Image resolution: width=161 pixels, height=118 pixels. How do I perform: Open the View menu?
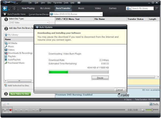(43, 3)
